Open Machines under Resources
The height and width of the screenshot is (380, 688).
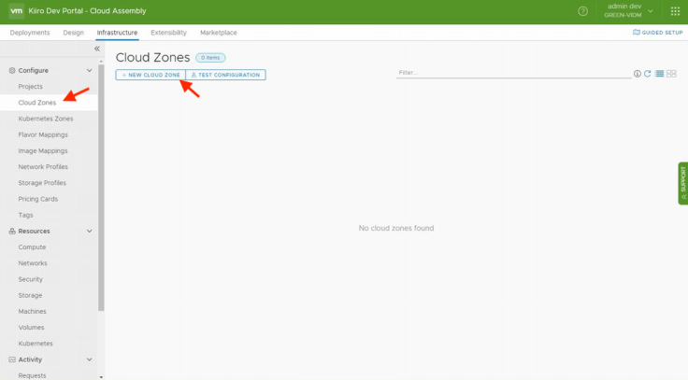click(x=32, y=311)
